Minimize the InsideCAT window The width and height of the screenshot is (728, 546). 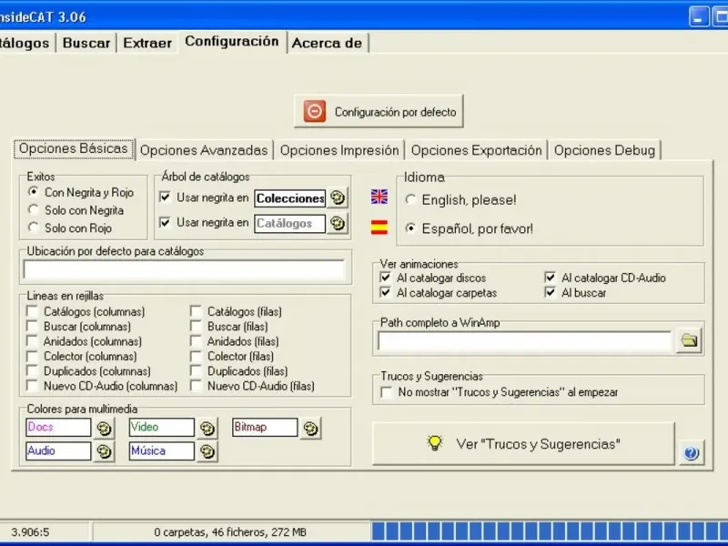pos(699,17)
